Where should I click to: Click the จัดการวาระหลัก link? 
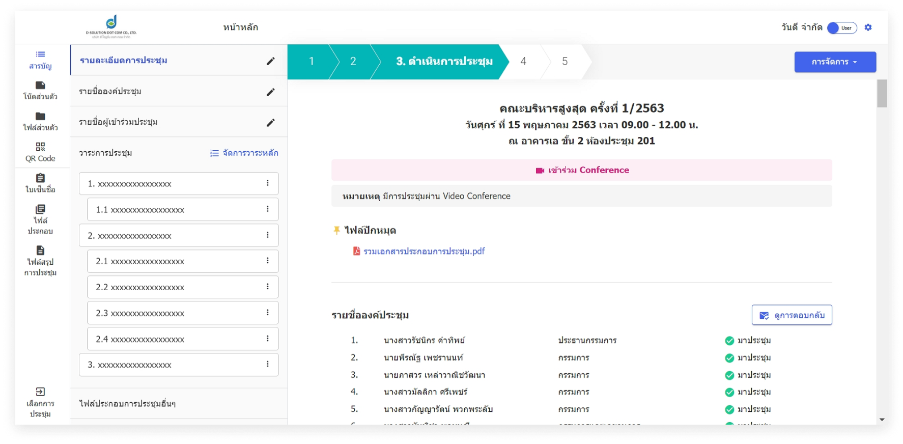coord(244,153)
